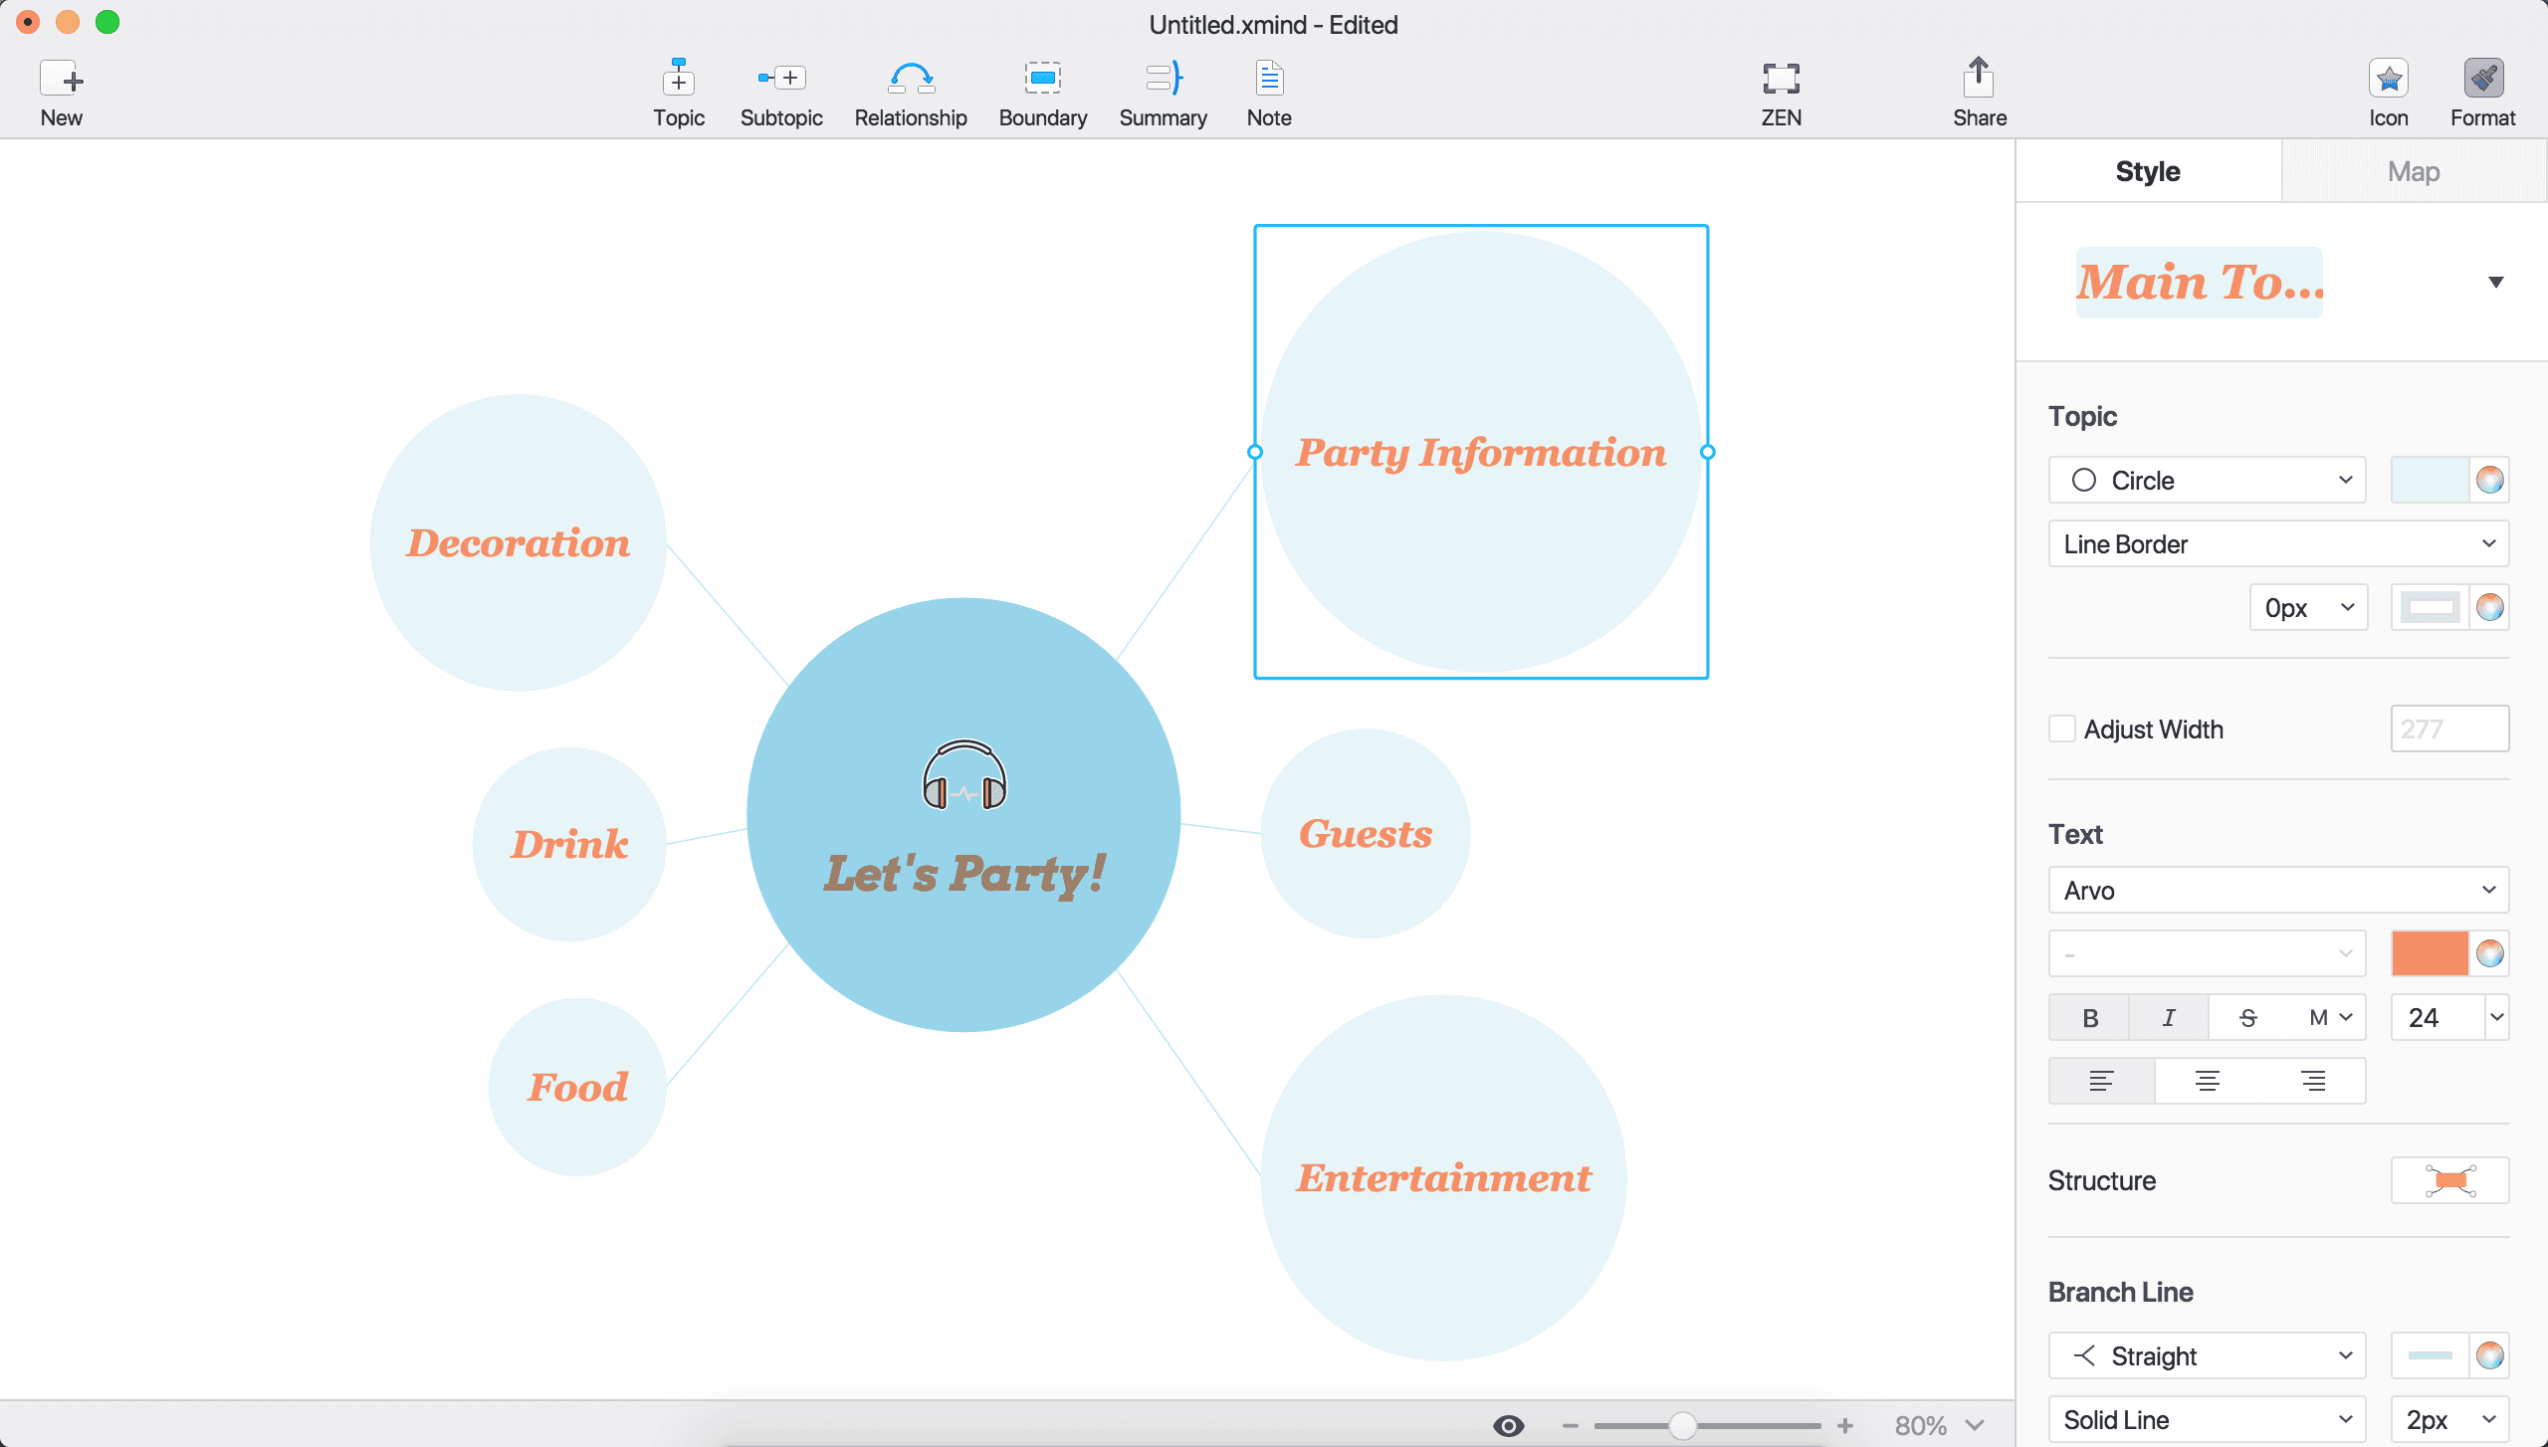Select the Let's Party! central topic
The width and height of the screenshot is (2548, 1447).
pos(963,814)
